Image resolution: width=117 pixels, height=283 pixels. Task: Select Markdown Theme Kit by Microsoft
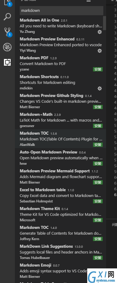[60, 214]
